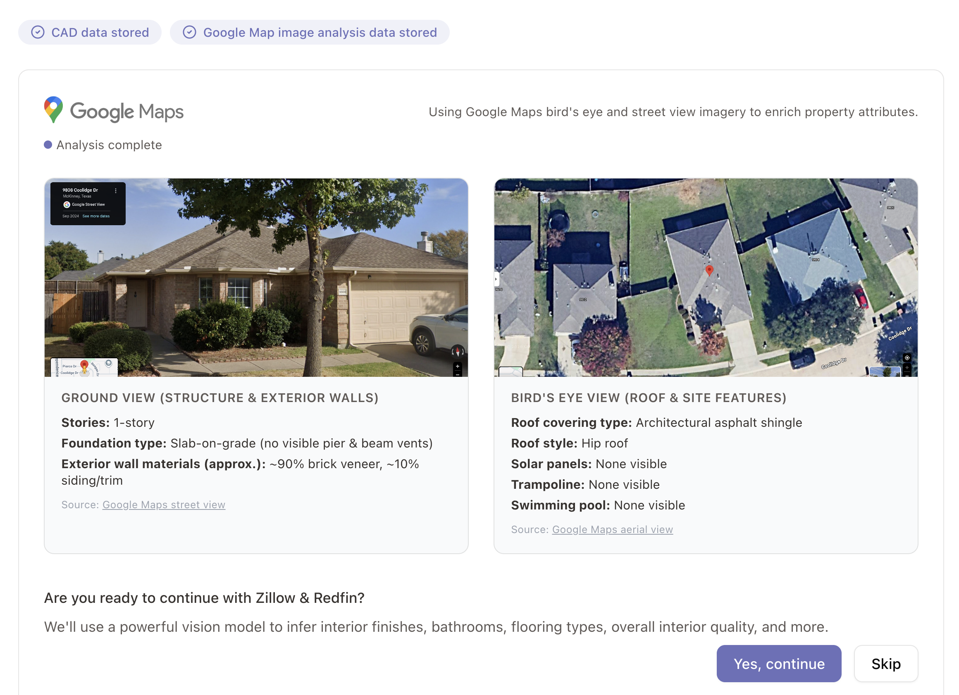Screen dimensions: 959x695
Task: Click the my-location target icon on aerial map
Action: coord(907,358)
